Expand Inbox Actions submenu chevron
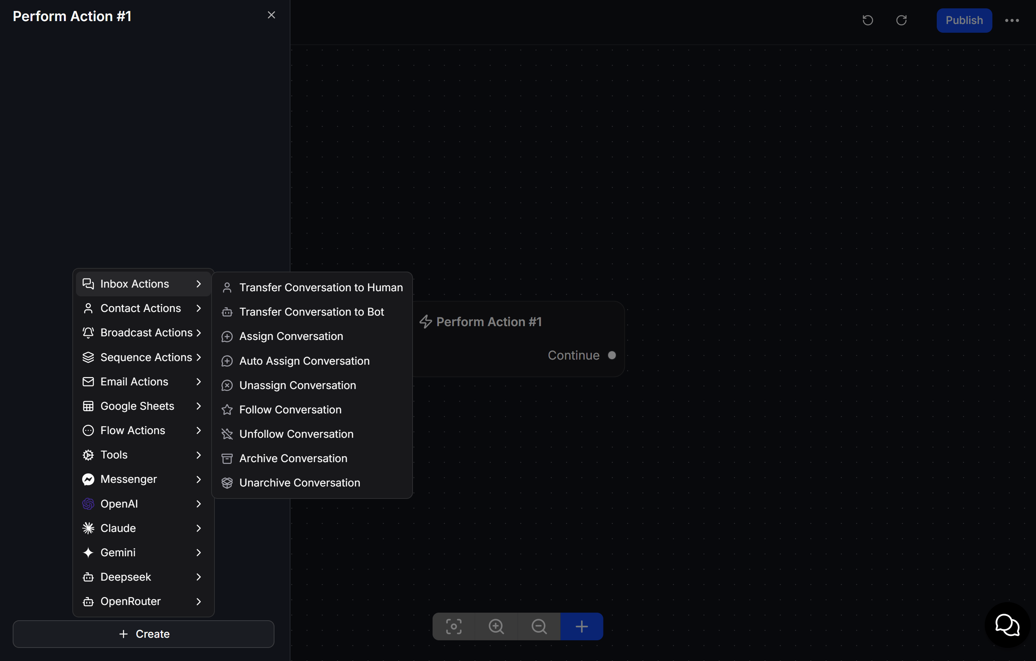Viewport: 1036px width, 661px height. click(198, 284)
